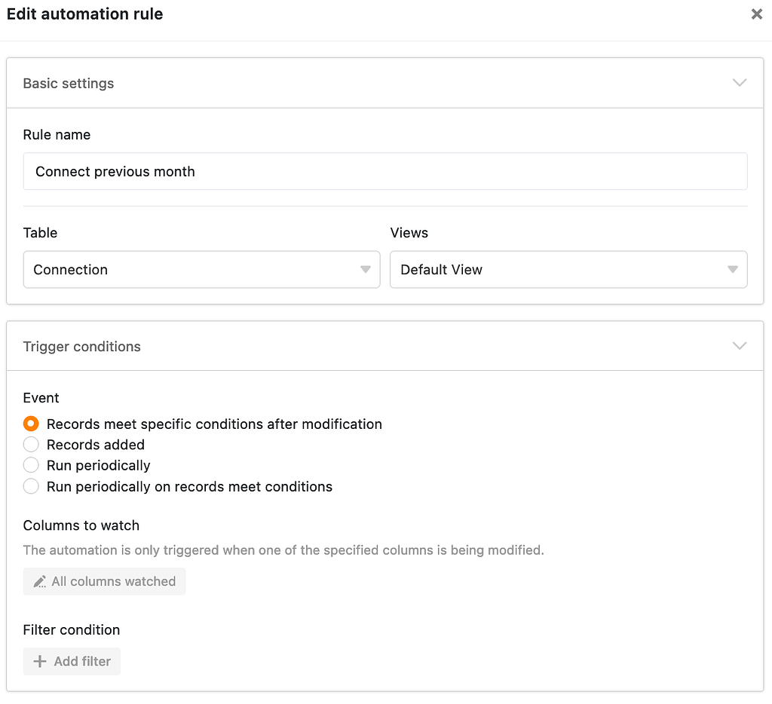This screenshot has width=772, height=704.
Task: Click the Trigger conditions header title
Action: (x=81, y=347)
